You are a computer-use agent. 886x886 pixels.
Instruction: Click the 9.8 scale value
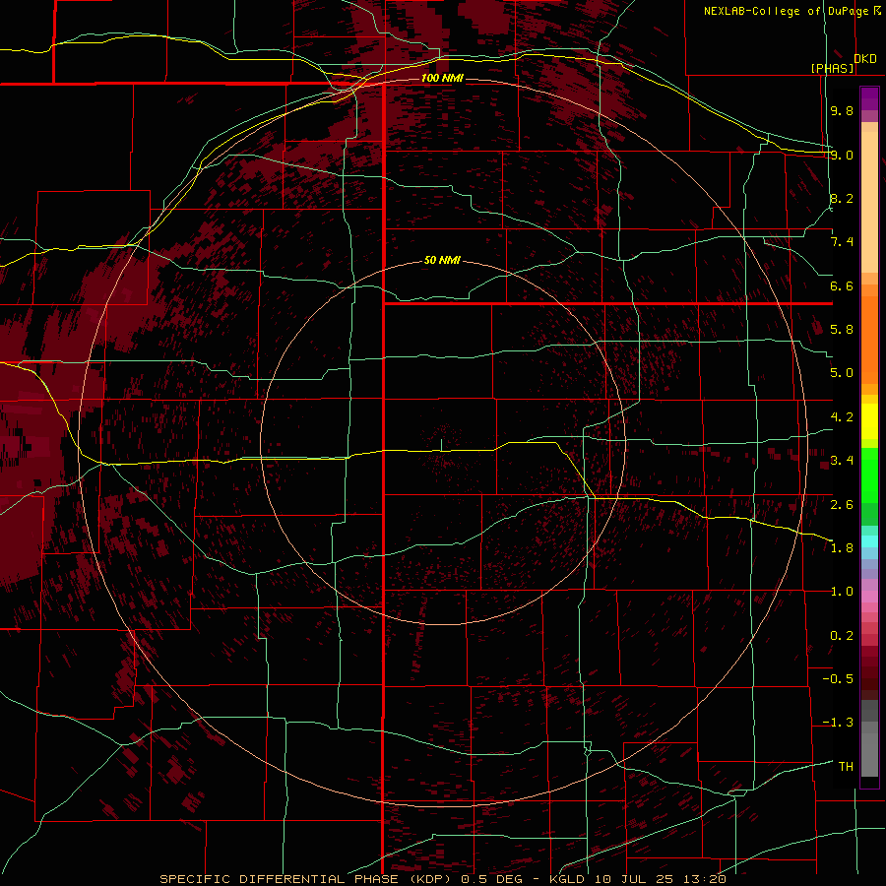(842, 110)
